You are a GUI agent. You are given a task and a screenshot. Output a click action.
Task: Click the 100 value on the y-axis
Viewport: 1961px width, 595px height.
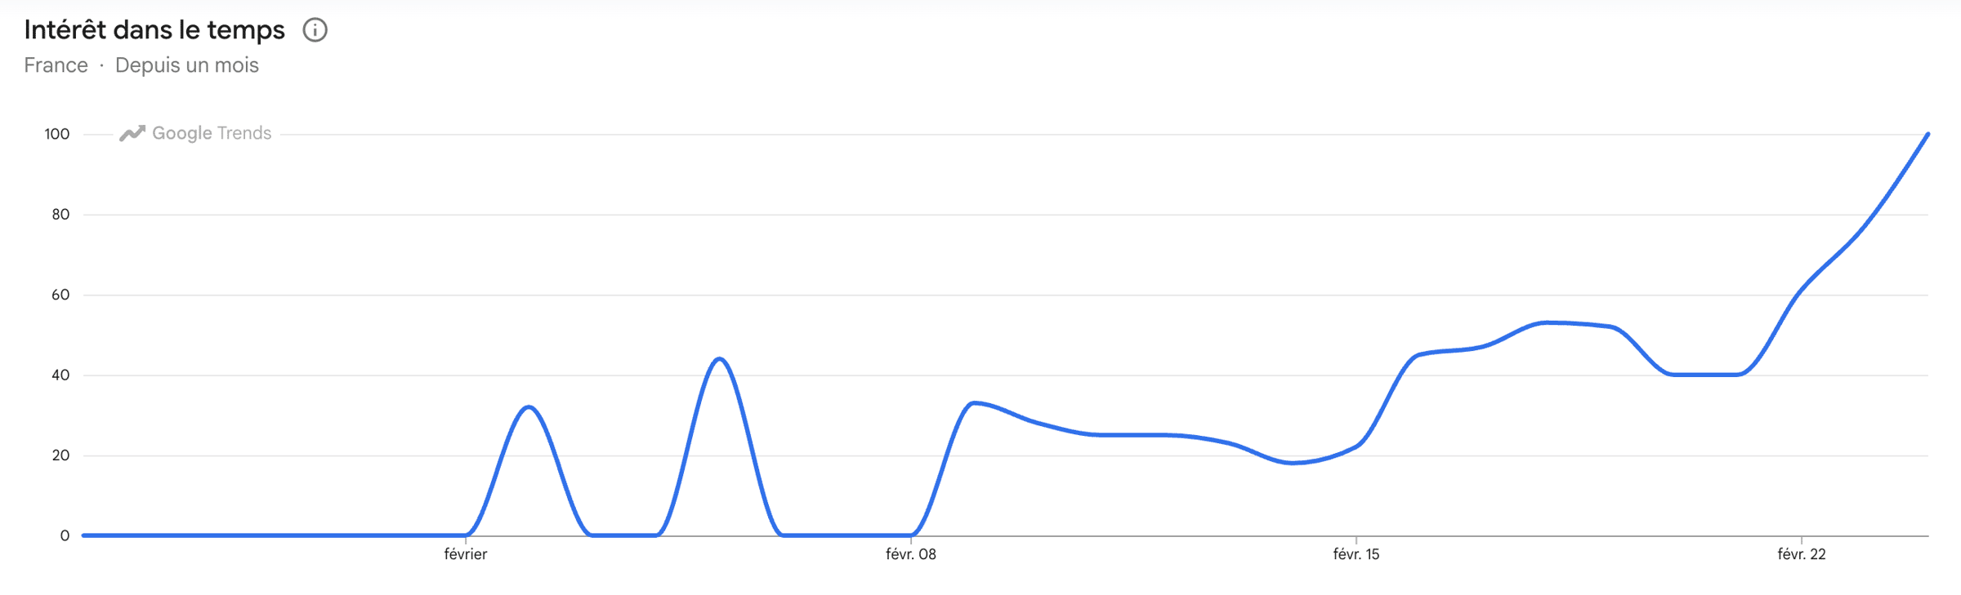tap(57, 134)
